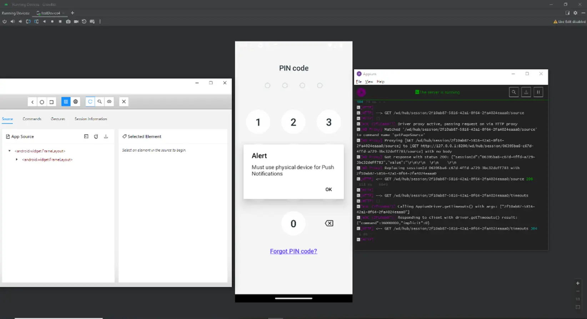Take a screenshot with the camera icon

pos(68,21)
